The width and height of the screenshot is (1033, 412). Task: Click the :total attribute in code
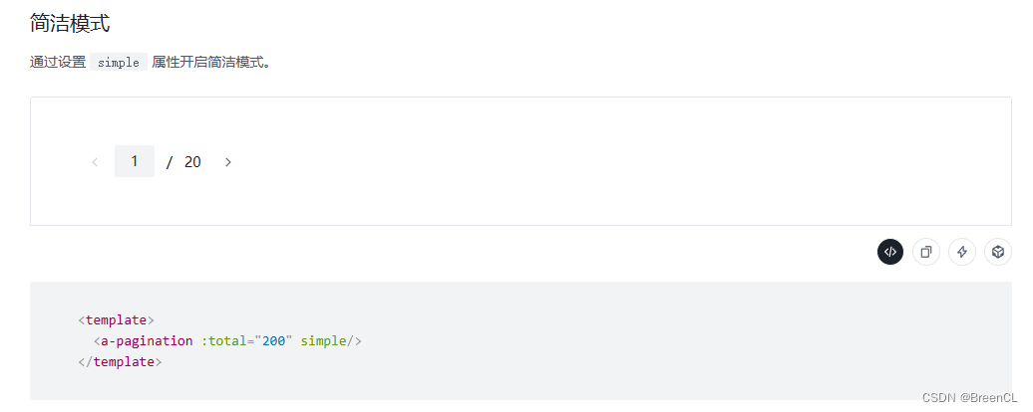click(224, 340)
